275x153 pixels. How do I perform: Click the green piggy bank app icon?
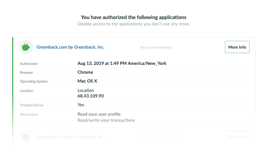tap(26, 47)
